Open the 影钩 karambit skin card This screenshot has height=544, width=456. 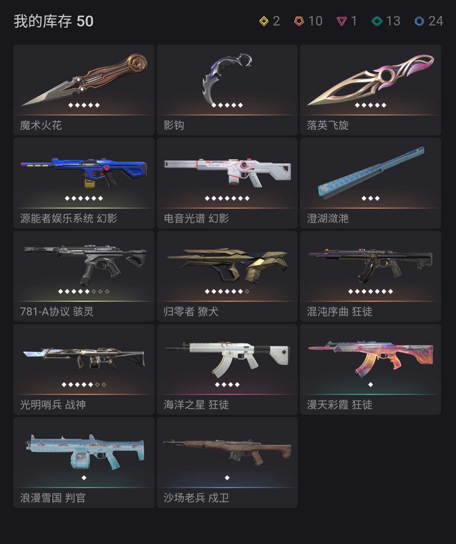pos(227,90)
